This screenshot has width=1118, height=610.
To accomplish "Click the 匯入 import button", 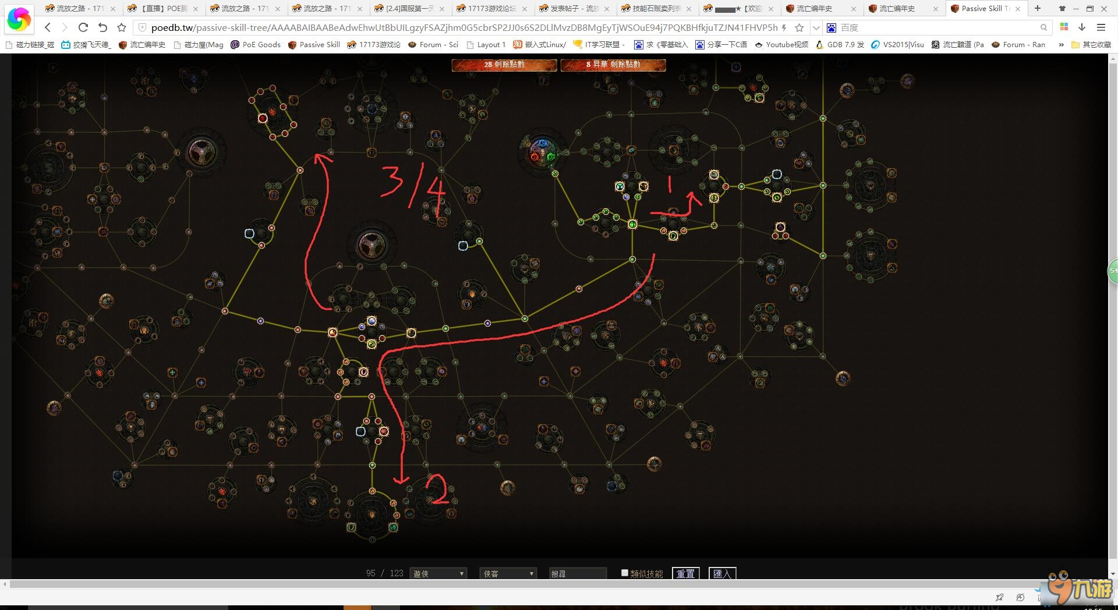I will 722,573.
